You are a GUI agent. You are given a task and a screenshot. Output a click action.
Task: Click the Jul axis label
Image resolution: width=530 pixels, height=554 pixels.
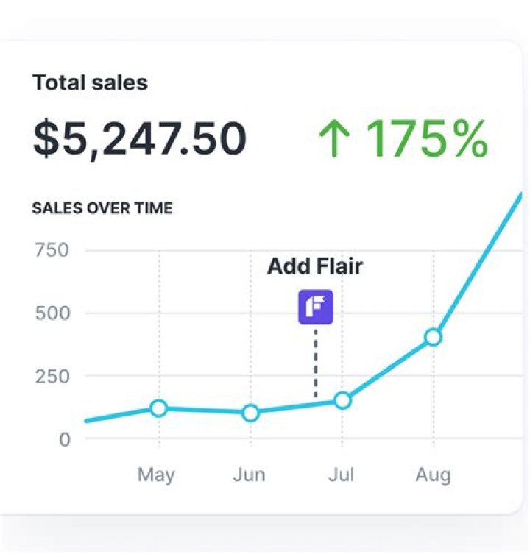point(342,475)
